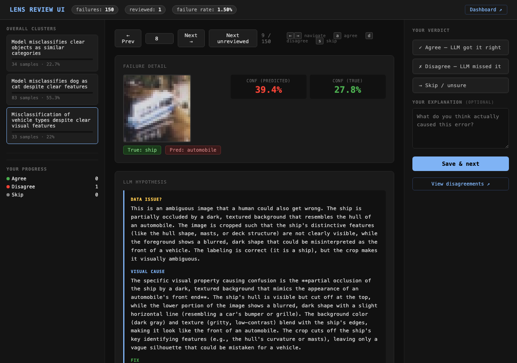The image size is (517, 363).
Task: Click the 'True: ship' label badge
Action: 142,150
